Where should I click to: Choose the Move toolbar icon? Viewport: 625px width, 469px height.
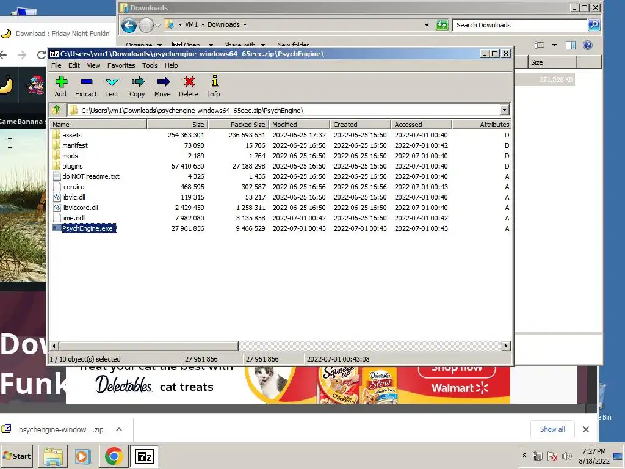point(162,87)
